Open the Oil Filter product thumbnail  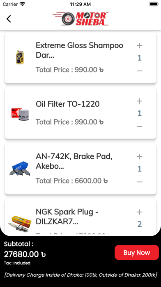coord(20,114)
